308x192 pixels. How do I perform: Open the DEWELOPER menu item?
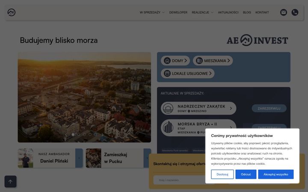tap(178, 12)
